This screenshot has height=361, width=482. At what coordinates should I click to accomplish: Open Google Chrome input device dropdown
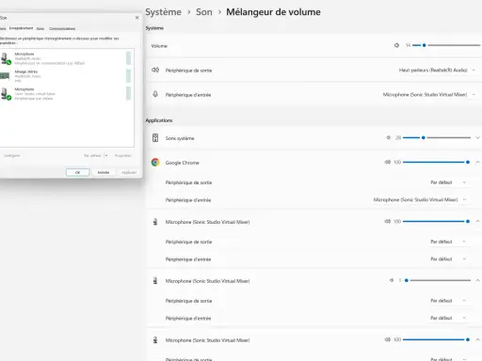(x=421, y=199)
